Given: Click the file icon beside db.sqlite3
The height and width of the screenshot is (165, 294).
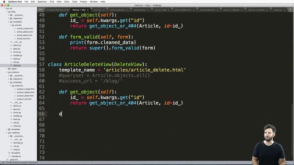Looking at the screenshot, I should 9,153.
